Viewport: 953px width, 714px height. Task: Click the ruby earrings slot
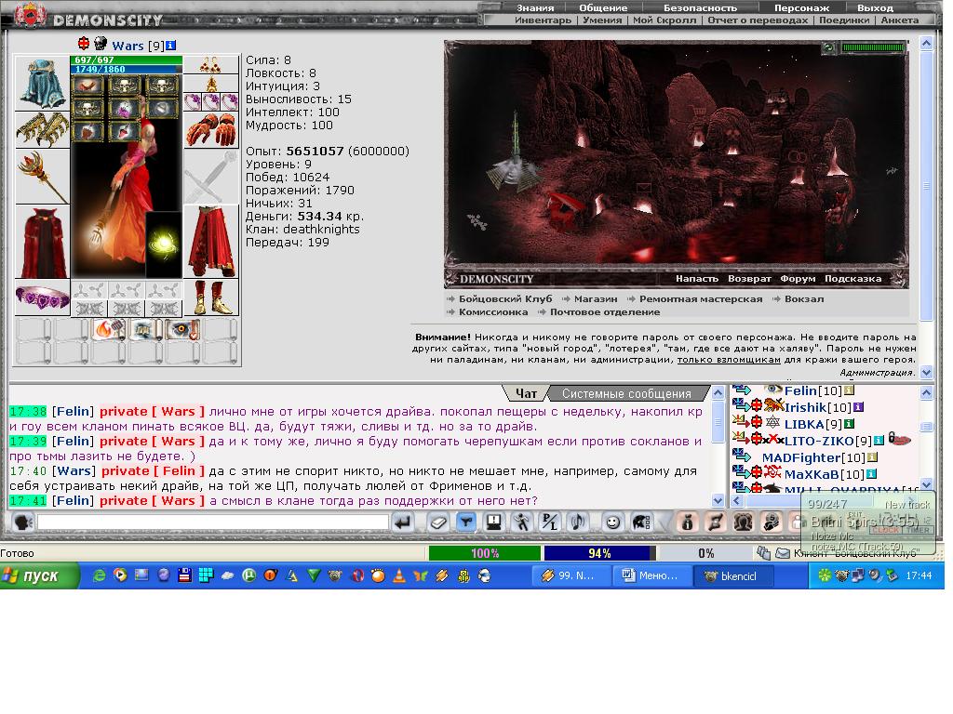point(210,64)
